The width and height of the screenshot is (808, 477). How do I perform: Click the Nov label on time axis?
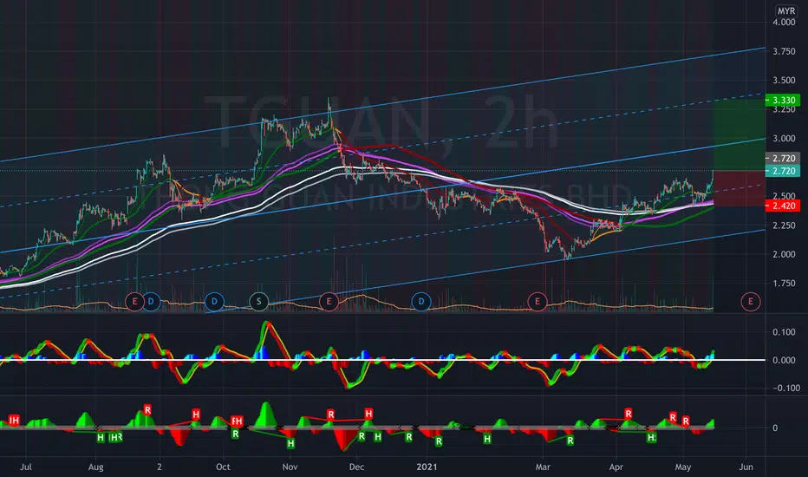pos(290,467)
